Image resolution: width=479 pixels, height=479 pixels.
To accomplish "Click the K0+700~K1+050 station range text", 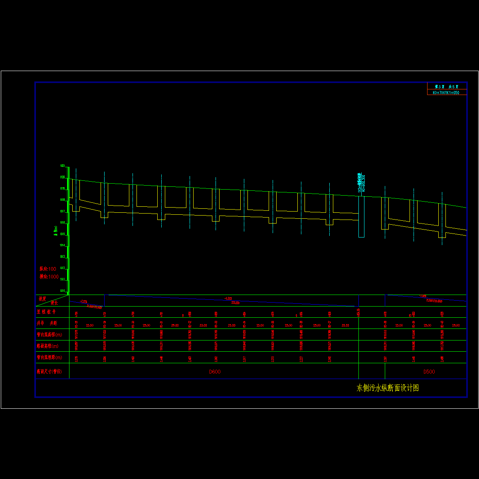I will point(446,93).
